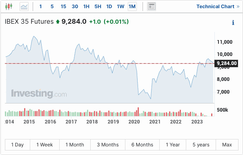Click the late 2020 chart low point

(x=151, y=99)
